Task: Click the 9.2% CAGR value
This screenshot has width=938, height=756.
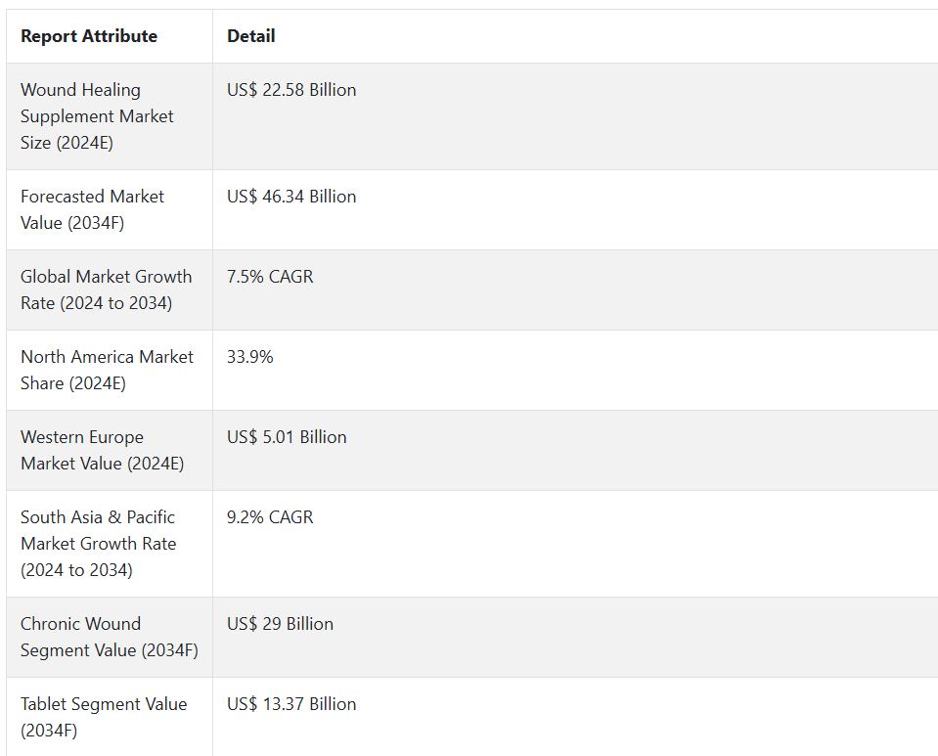Action: tap(270, 517)
